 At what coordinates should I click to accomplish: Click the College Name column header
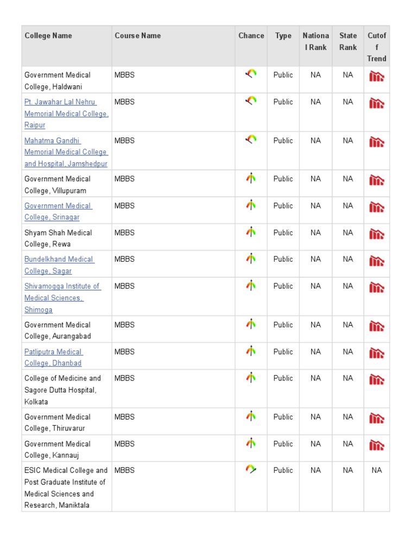tap(48, 35)
